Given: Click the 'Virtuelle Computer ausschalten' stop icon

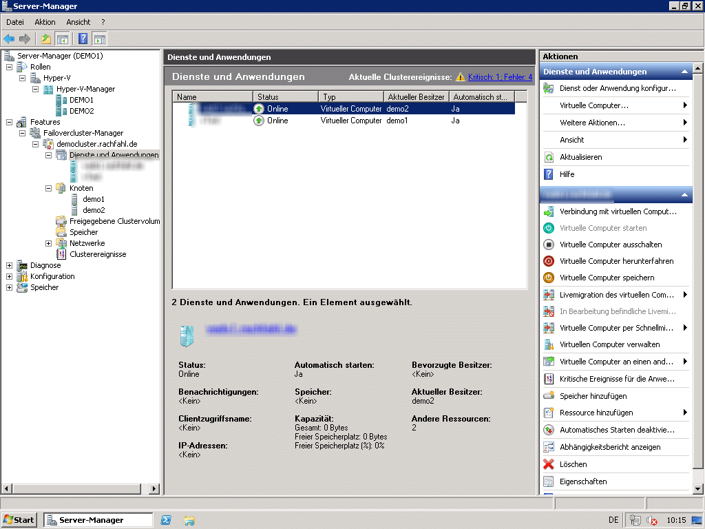Looking at the screenshot, I should pyautogui.click(x=549, y=245).
